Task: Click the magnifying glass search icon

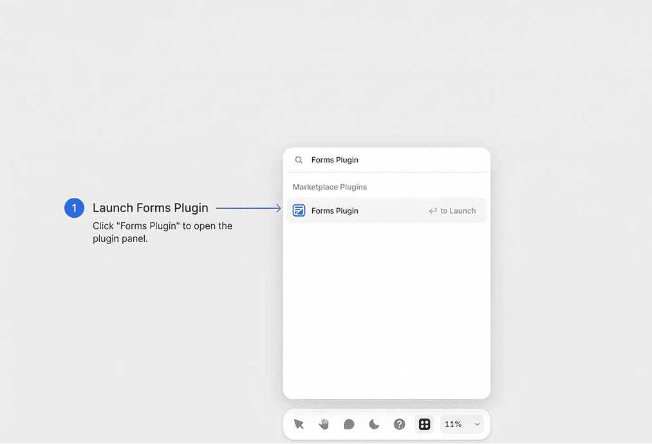Action: [x=299, y=159]
